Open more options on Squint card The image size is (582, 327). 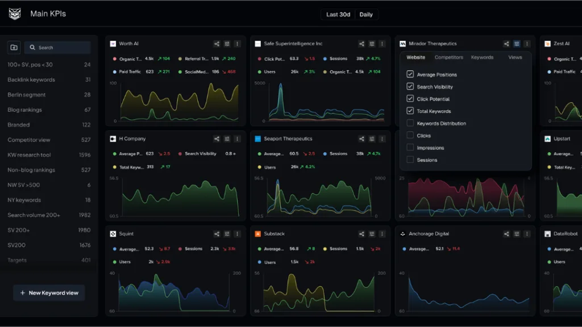[x=237, y=234]
